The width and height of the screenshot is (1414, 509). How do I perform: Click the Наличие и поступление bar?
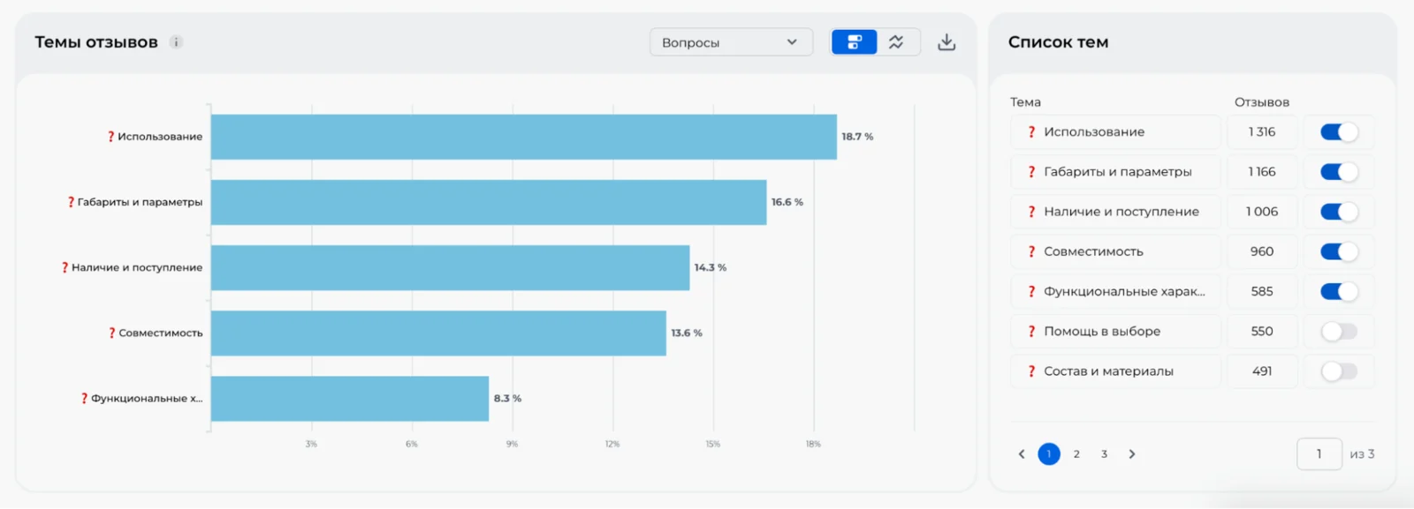pos(450,267)
